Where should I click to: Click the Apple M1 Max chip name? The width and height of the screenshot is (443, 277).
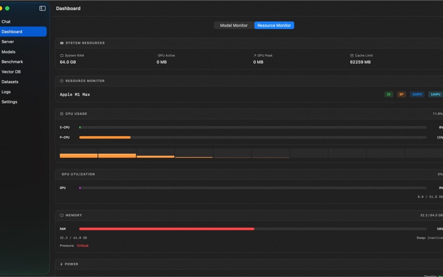pos(75,94)
